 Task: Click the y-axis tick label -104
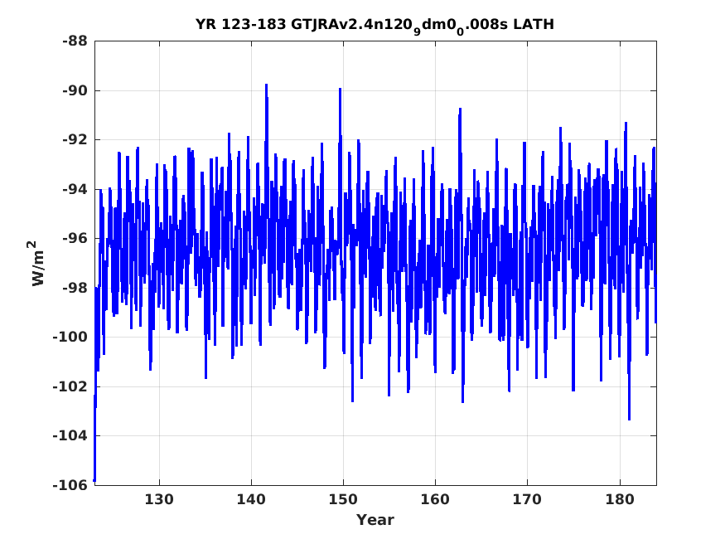70,435
